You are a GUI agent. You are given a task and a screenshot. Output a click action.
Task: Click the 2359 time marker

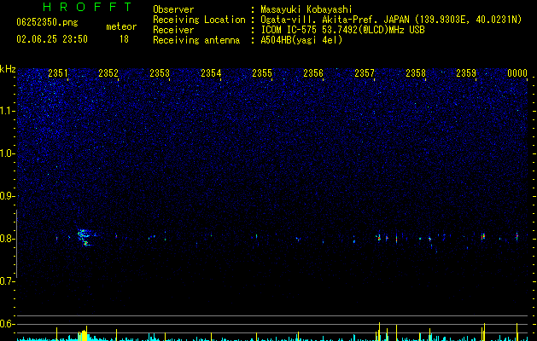coord(466,73)
